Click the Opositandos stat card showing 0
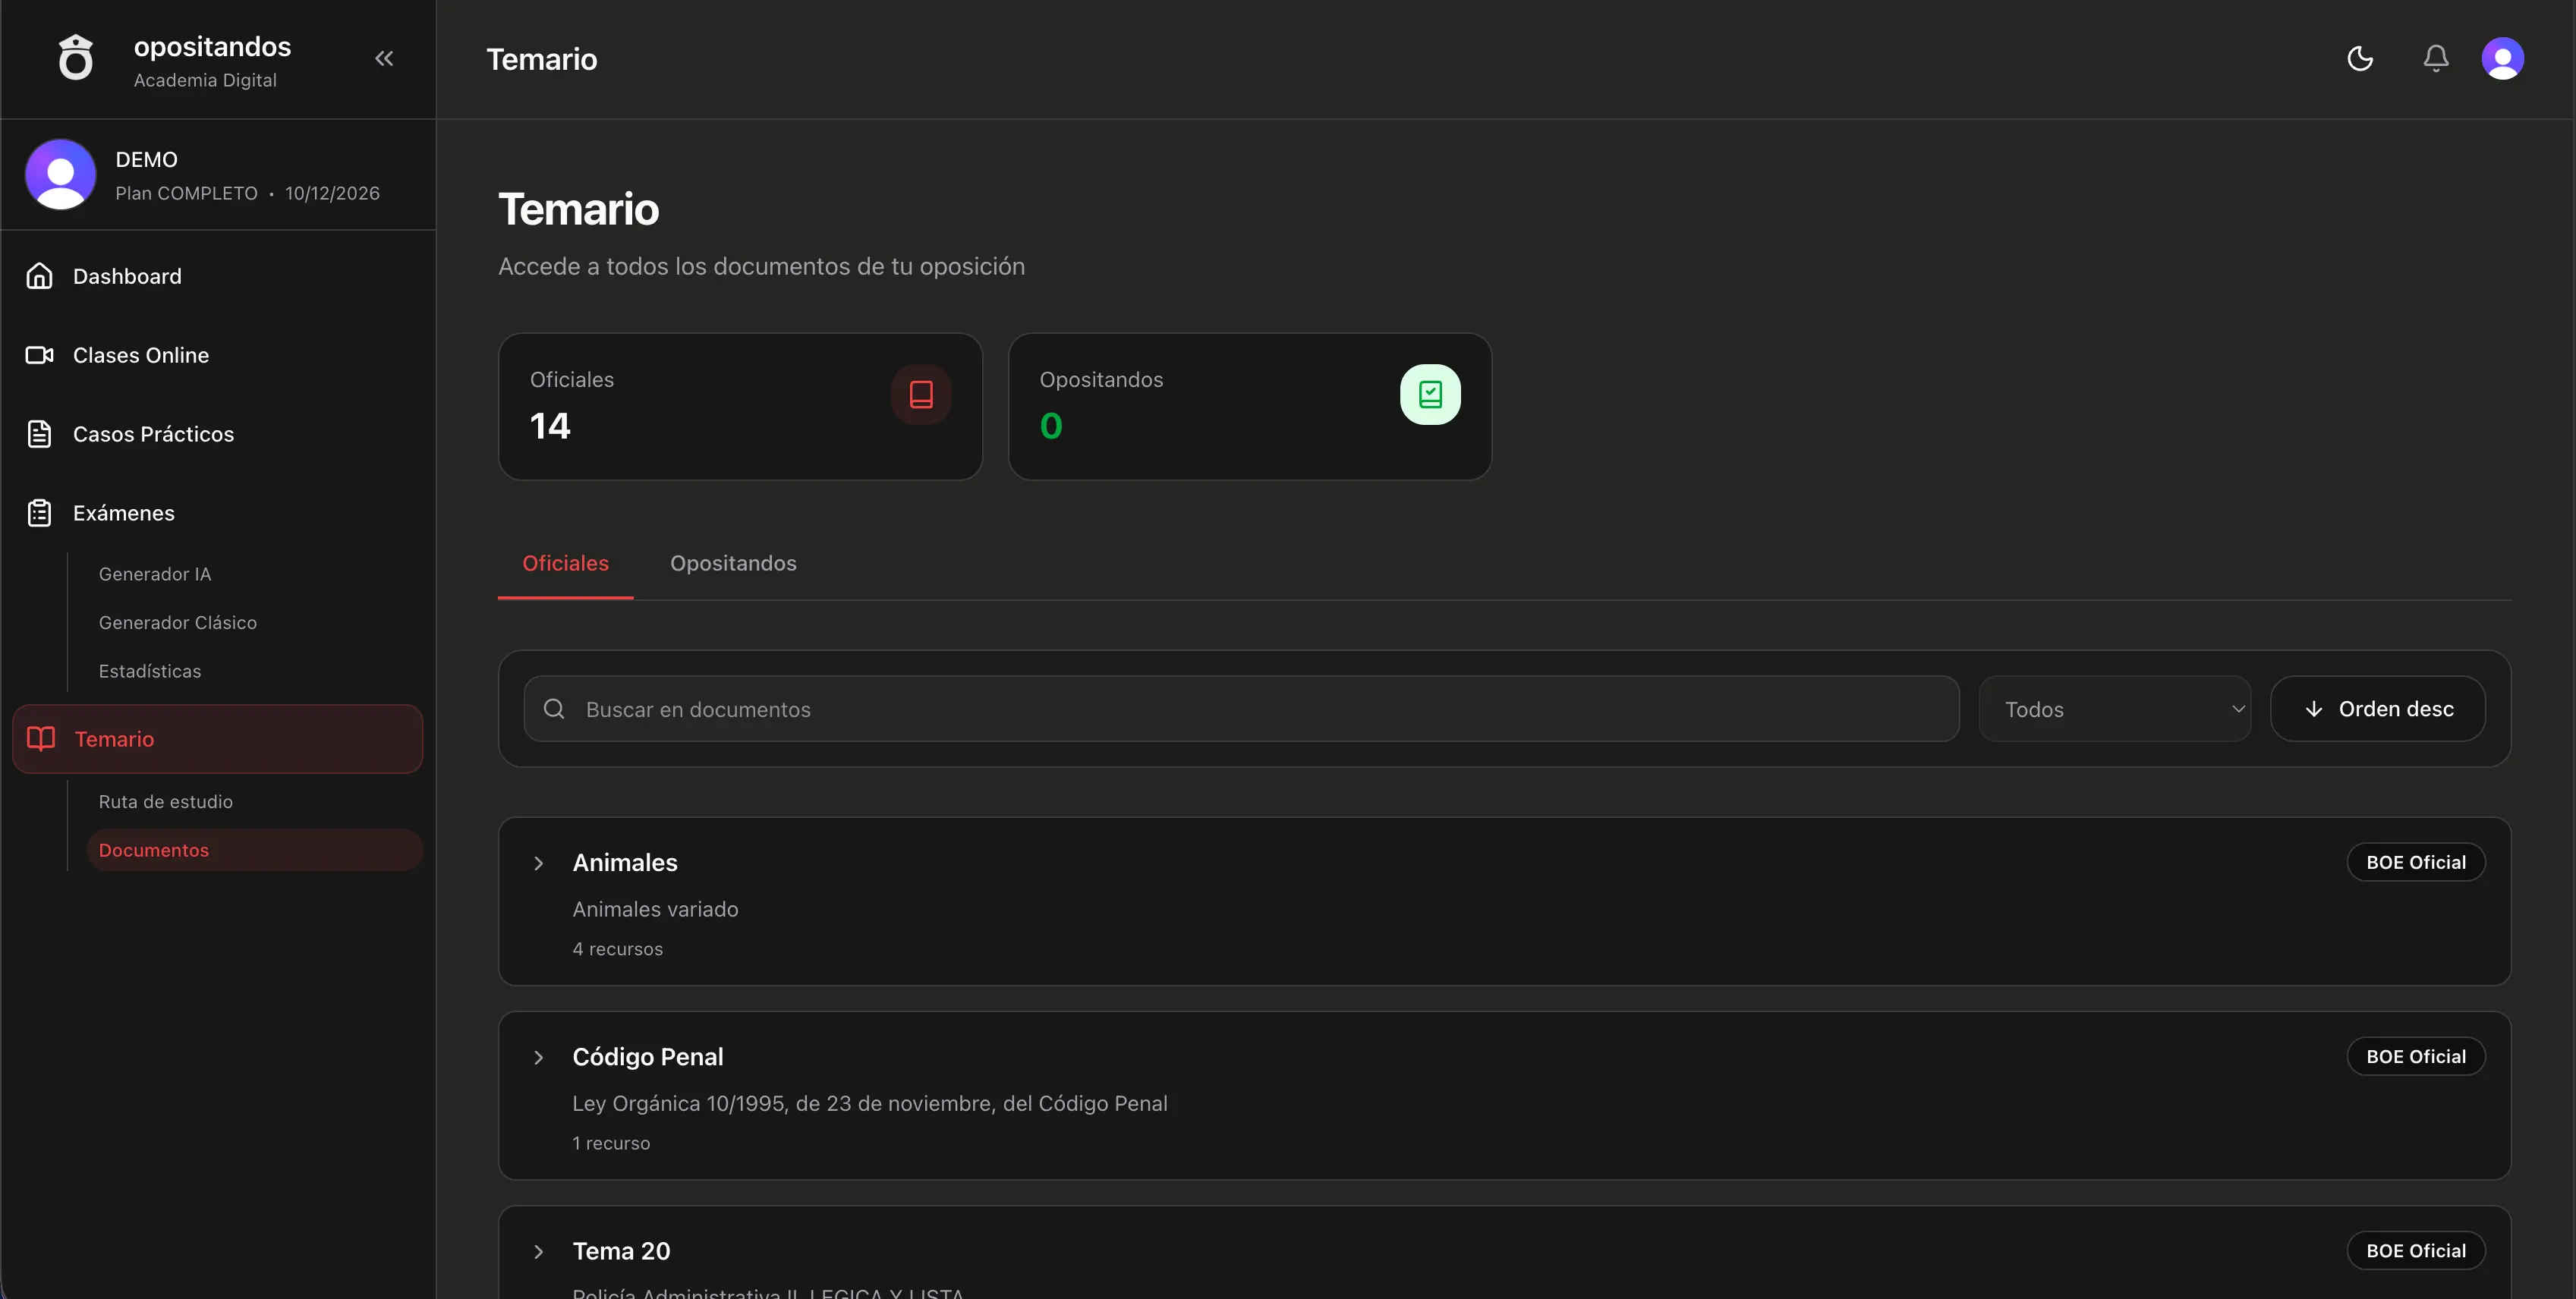Image resolution: width=2576 pixels, height=1299 pixels. click(1250, 406)
